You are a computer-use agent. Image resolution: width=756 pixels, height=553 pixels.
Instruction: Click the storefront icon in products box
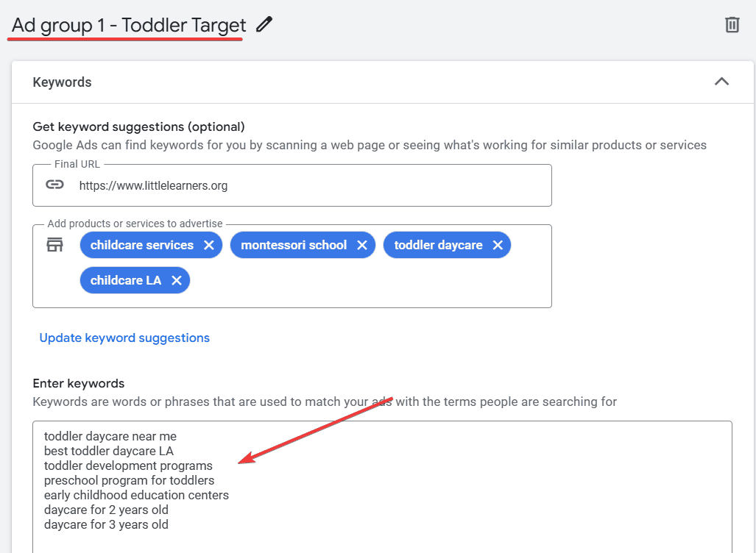(55, 246)
